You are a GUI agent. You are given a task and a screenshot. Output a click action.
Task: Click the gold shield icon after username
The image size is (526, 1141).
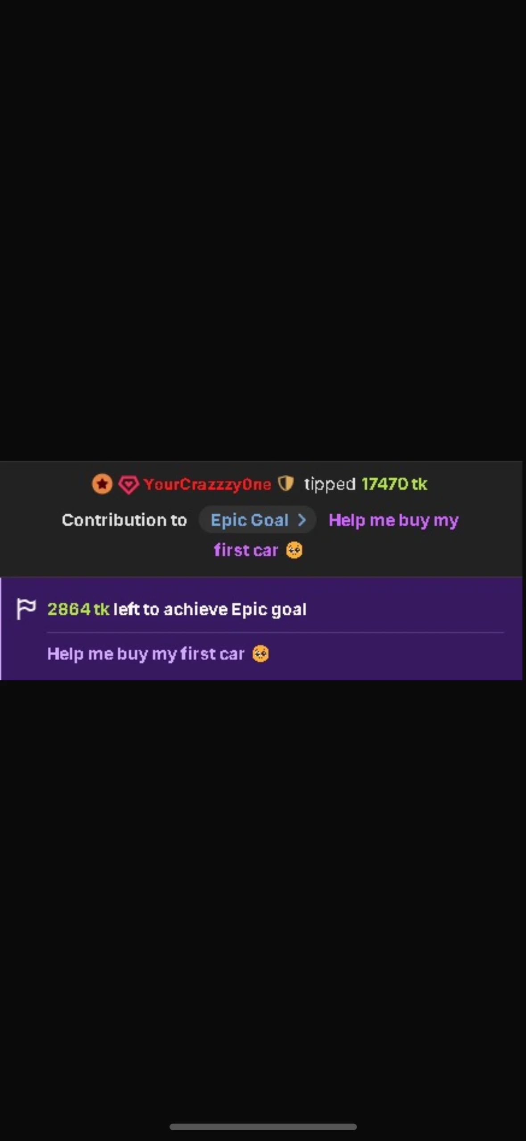(286, 483)
